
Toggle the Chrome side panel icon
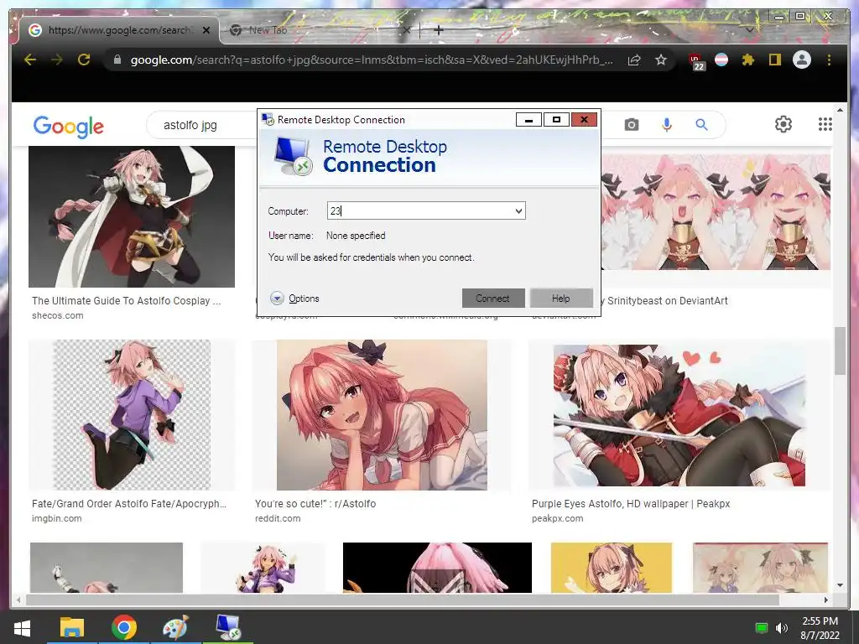[x=774, y=60]
